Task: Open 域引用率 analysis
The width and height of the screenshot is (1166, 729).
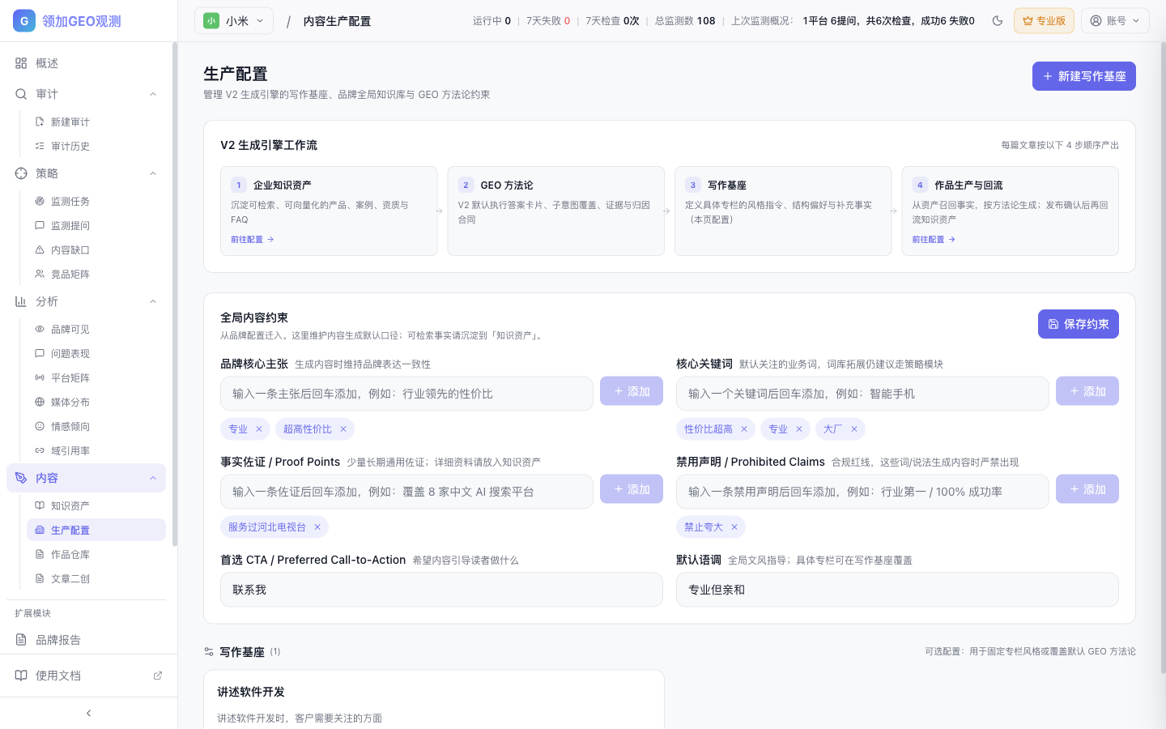Action: coord(96,450)
